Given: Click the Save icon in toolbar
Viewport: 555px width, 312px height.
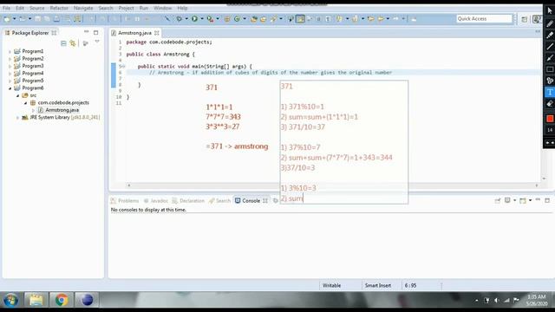Looking at the screenshot, I should (x=37, y=19).
